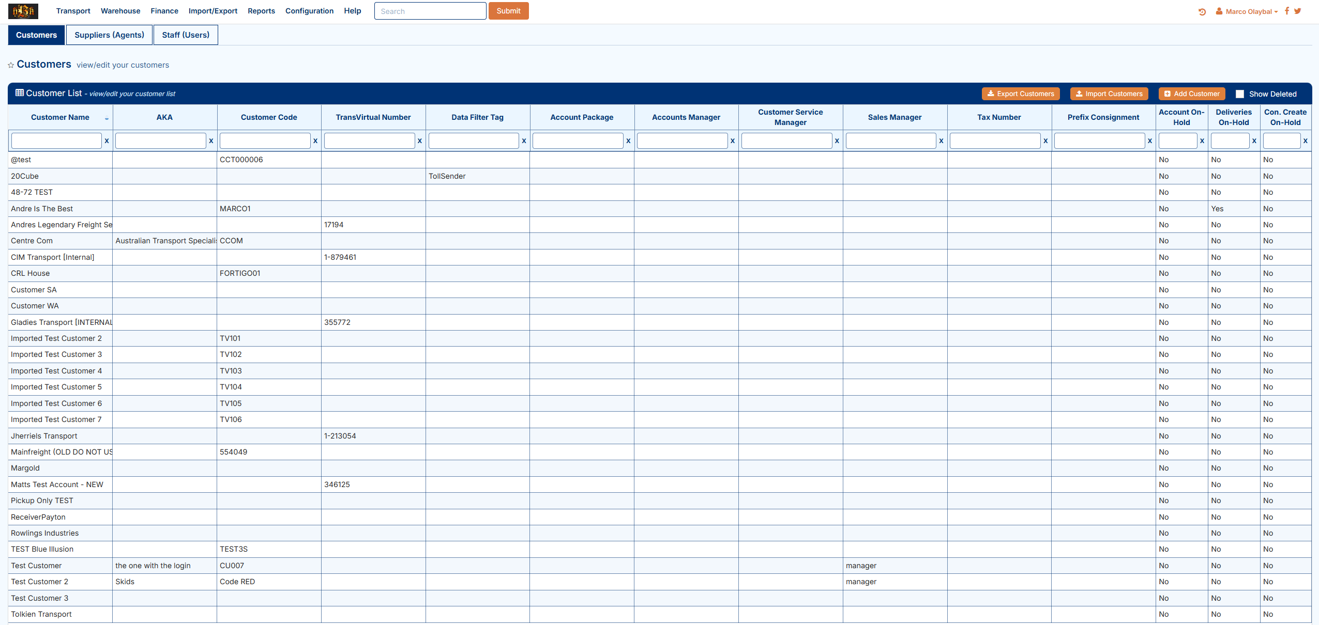The height and width of the screenshot is (625, 1319).
Task: Click the favorite star beside Customers heading
Action: coord(11,65)
